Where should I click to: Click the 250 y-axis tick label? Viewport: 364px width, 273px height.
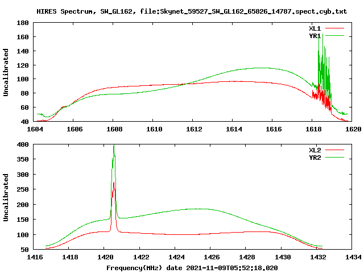tap(23, 189)
